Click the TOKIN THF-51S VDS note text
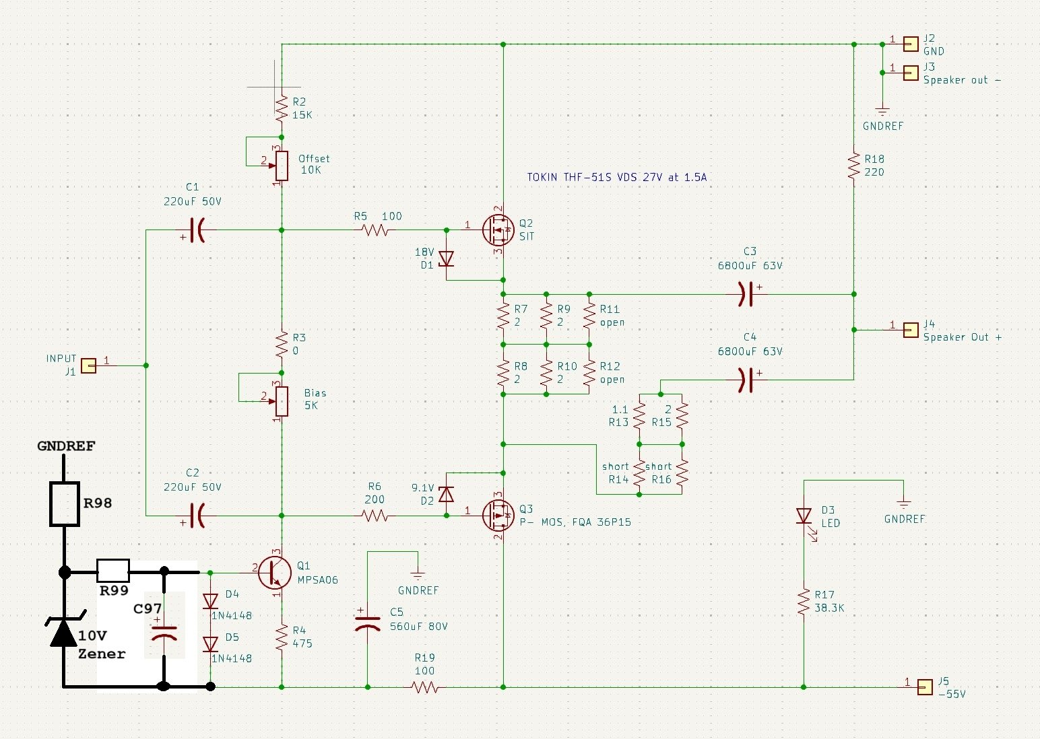The width and height of the screenshot is (1040, 739). (616, 177)
